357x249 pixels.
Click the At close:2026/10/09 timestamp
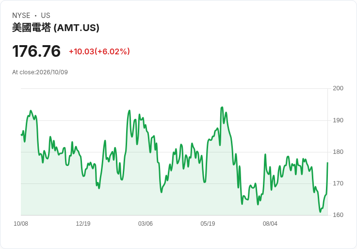coord(40,72)
